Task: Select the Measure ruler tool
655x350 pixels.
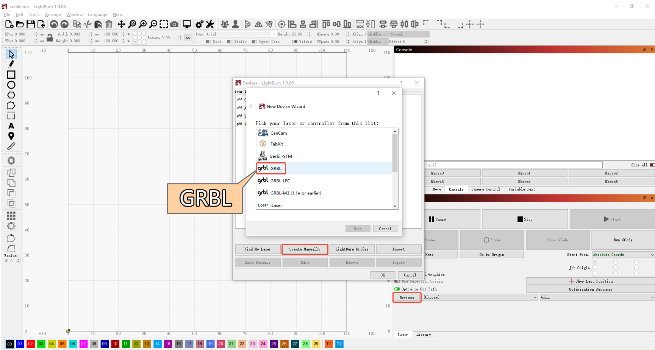Action: tap(11, 146)
